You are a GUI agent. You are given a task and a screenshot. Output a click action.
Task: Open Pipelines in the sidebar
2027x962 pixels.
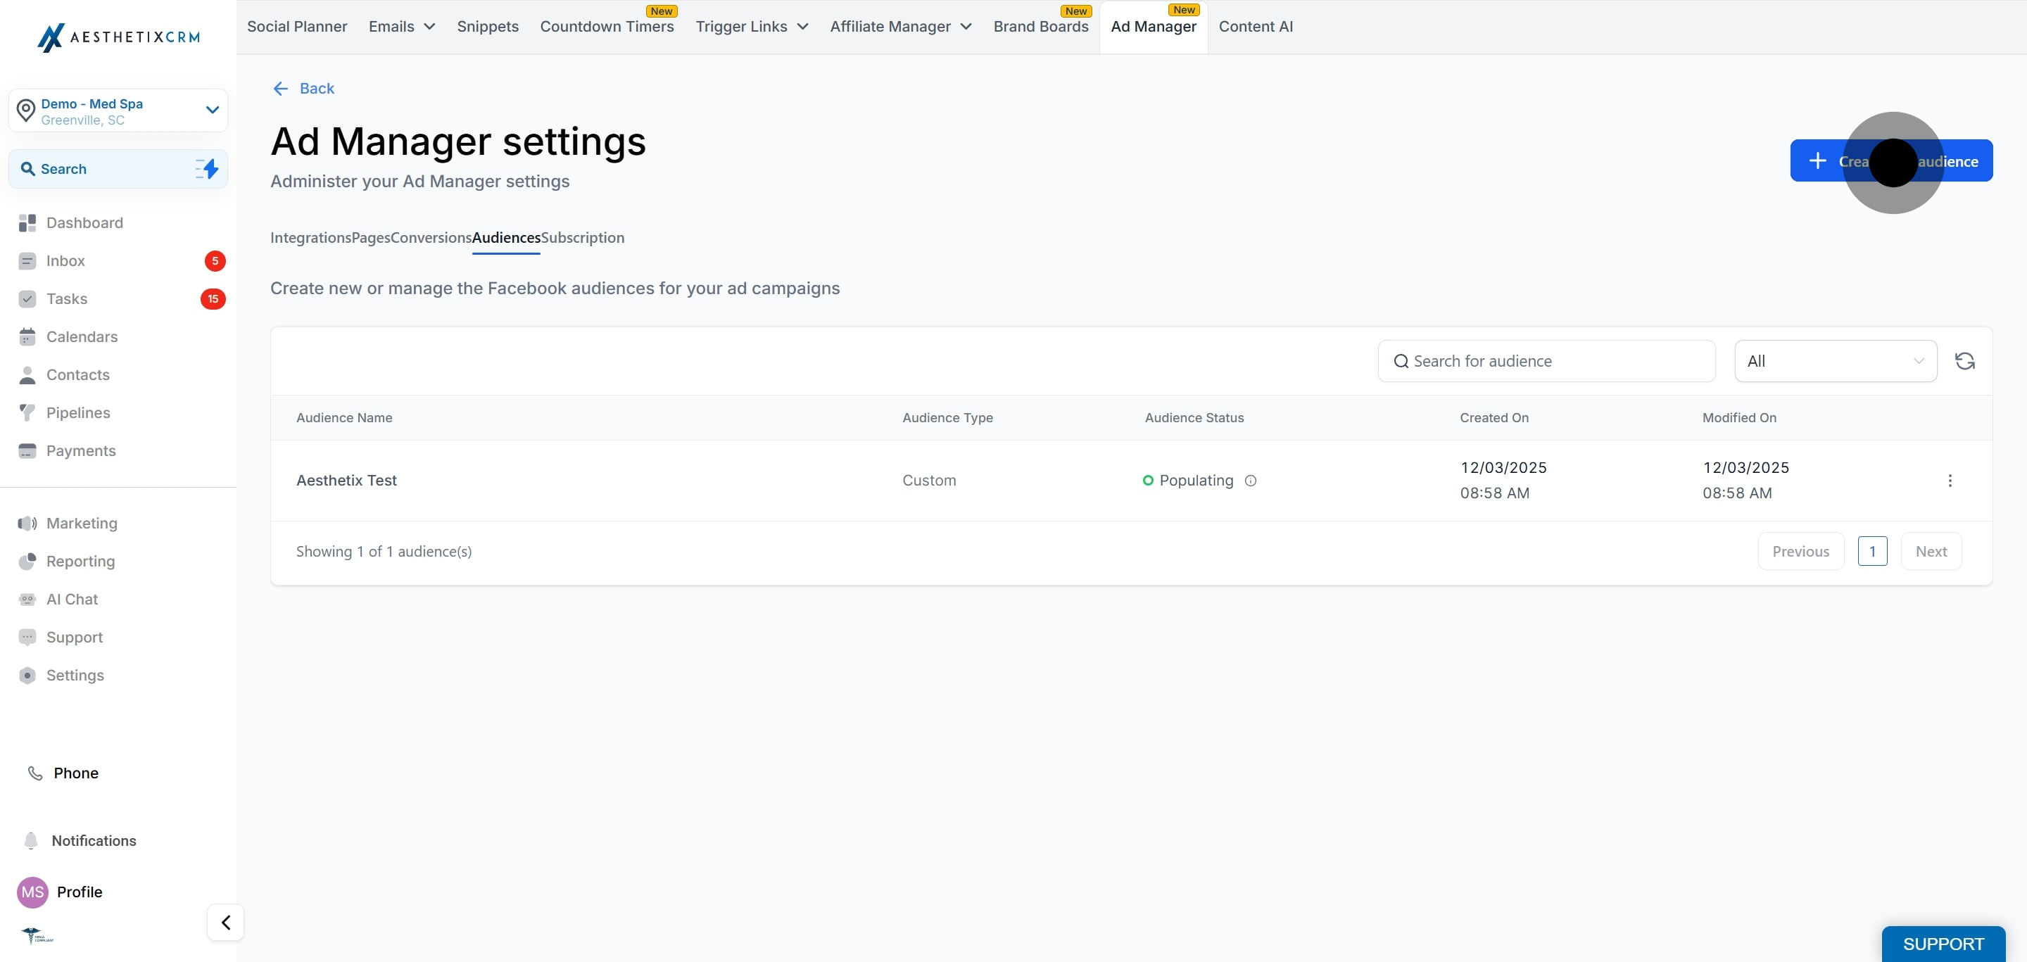78,413
